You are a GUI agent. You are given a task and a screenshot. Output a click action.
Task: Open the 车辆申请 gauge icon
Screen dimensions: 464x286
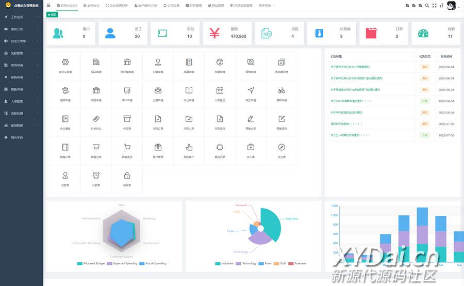tap(220, 62)
